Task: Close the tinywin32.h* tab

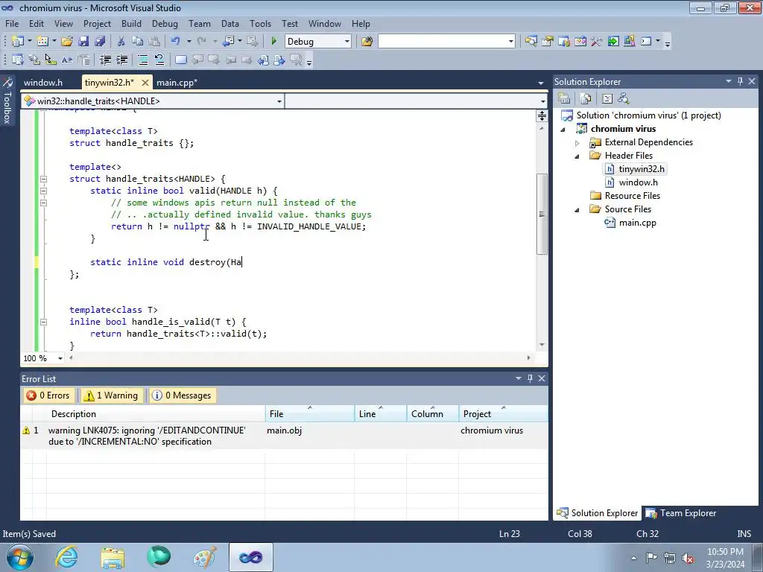Action: 145,83
